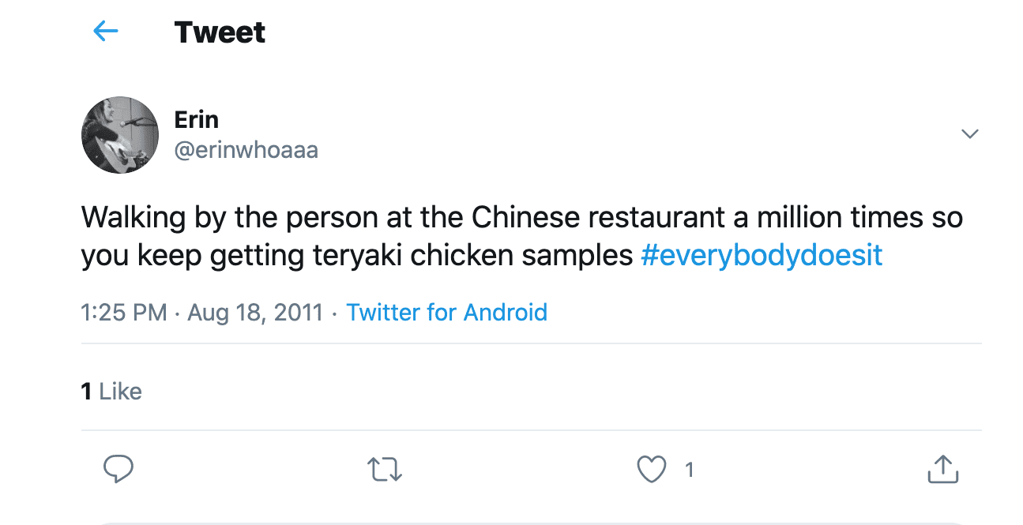Select the display name Erin
Screen dimensions: 1023x525
click(x=197, y=120)
